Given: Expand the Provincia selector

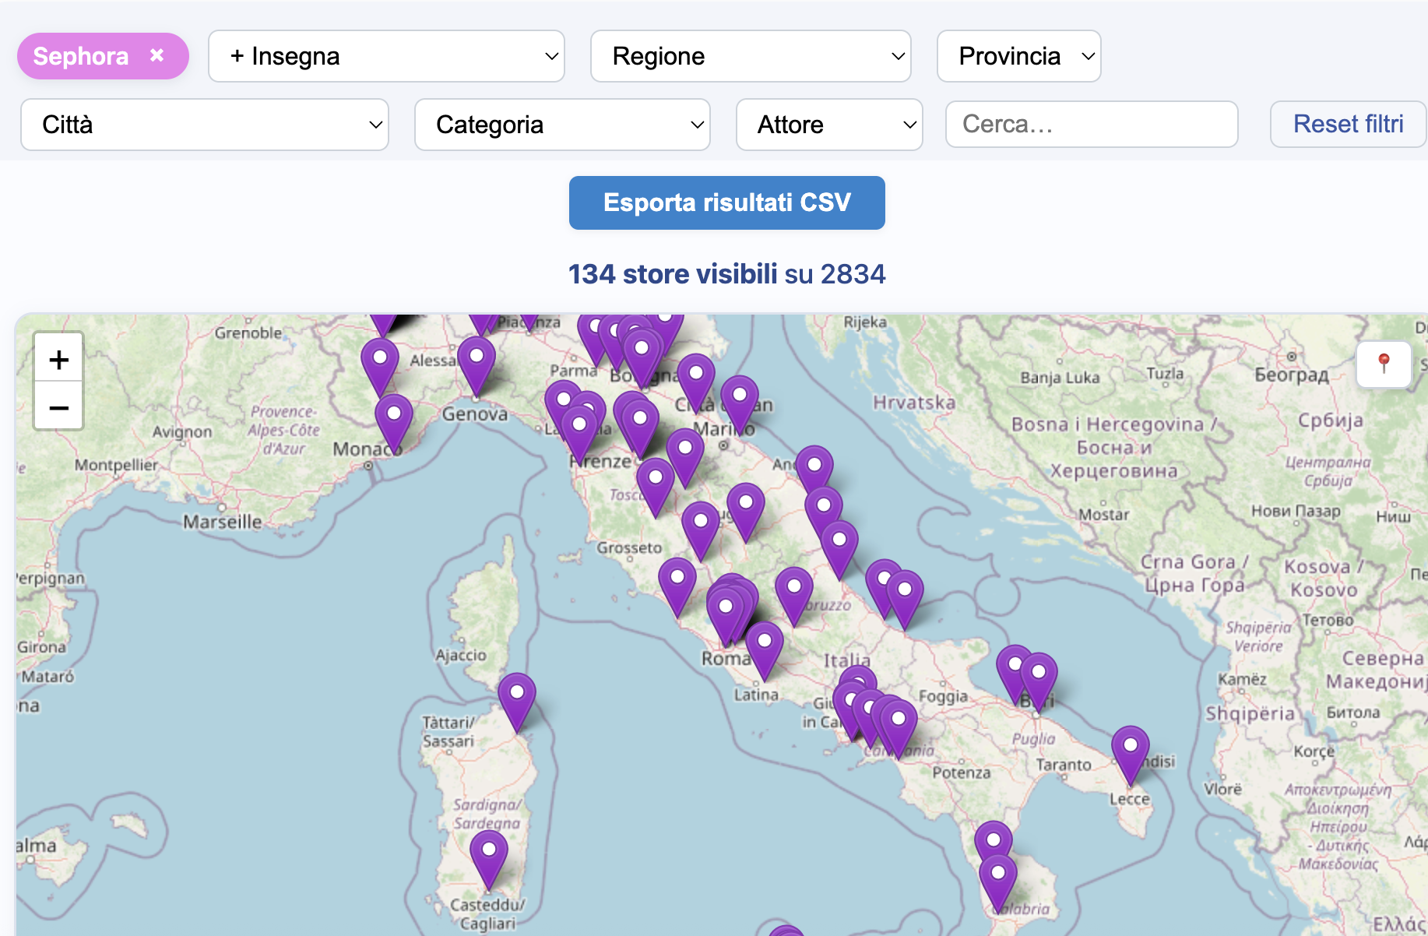Looking at the screenshot, I should point(1018,55).
